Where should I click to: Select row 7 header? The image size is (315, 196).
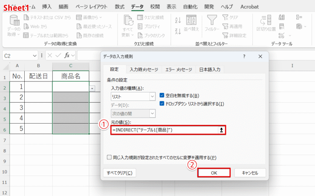click(x=5, y=140)
